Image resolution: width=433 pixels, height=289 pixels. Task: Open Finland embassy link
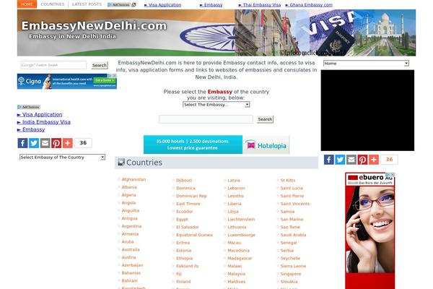183,282
